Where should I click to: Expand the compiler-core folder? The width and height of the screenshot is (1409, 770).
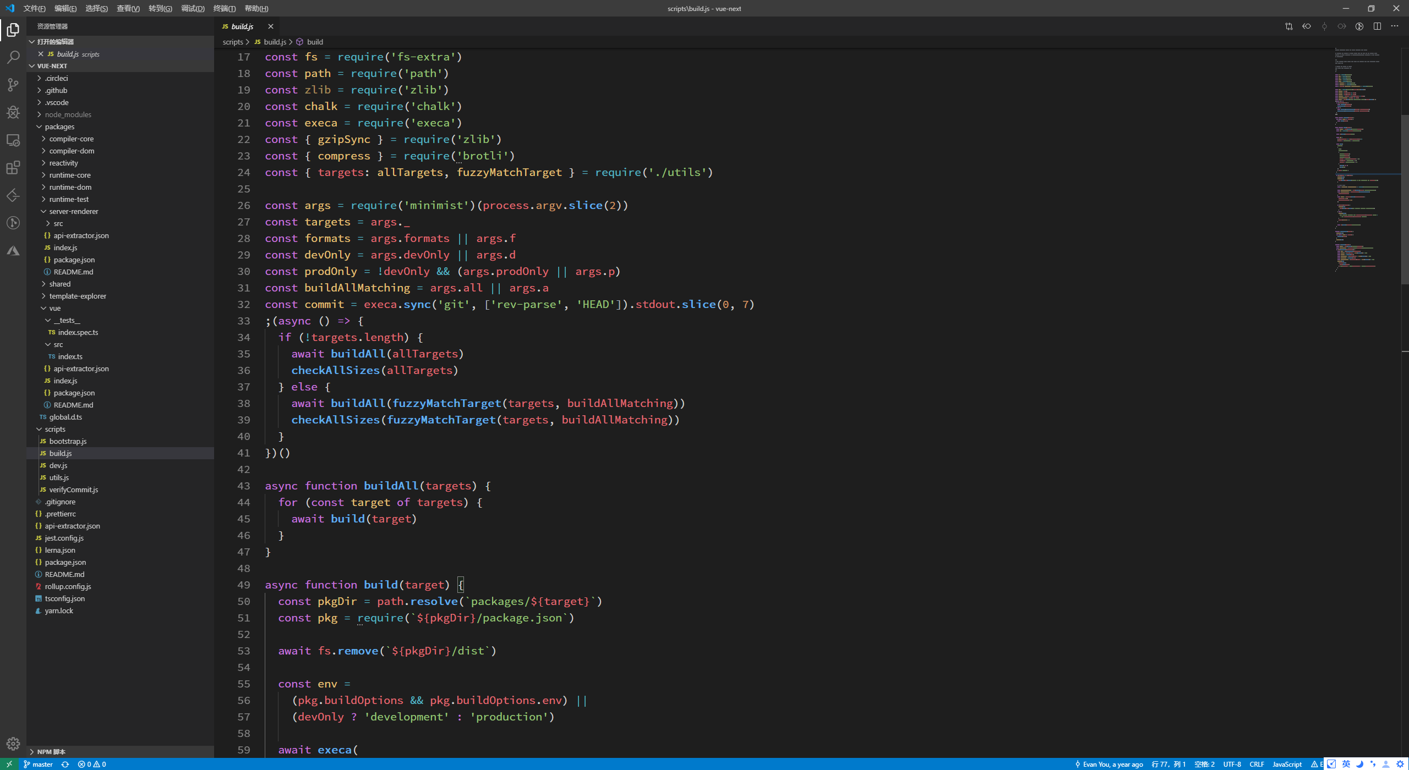pos(71,139)
